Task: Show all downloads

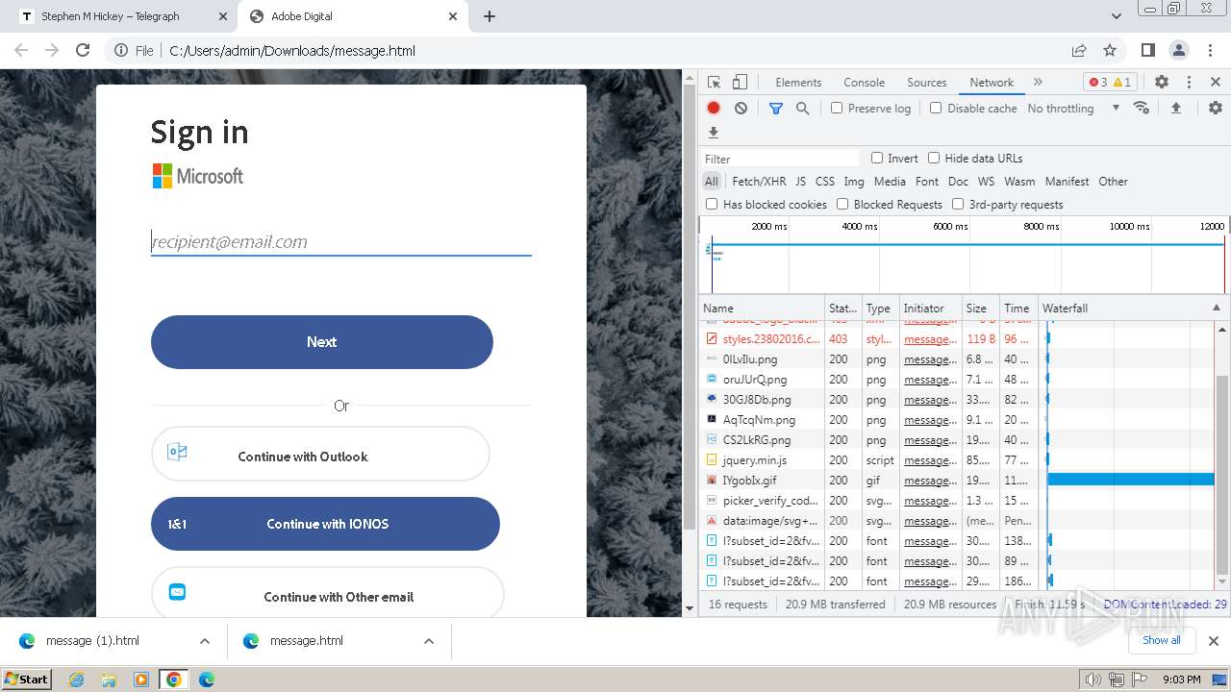Action: tap(1161, 640)
